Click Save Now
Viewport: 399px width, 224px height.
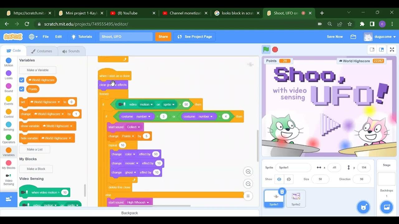(335, 37)
